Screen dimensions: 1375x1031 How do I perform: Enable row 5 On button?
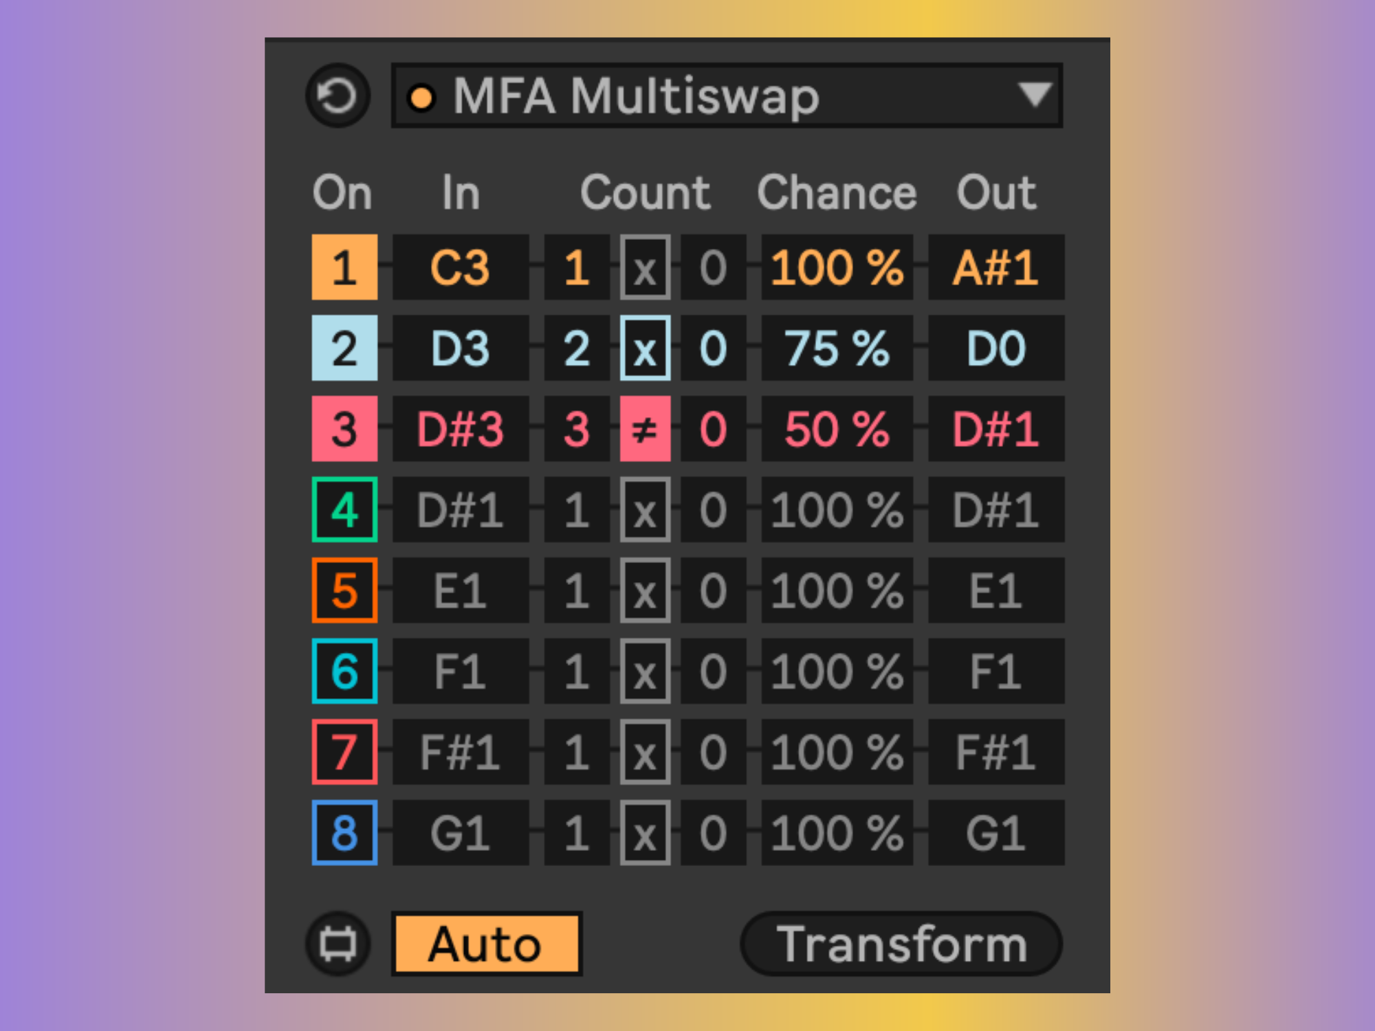(x=344, y=590)
